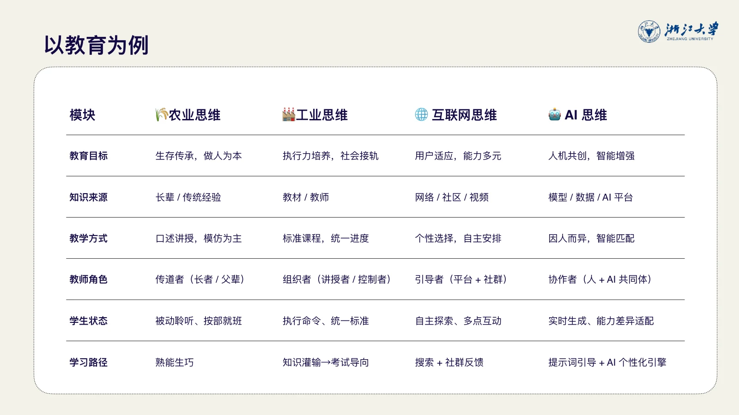This screenshot has height=415, width=739.
Task: Select the slide title 以教育为例
Action: pos(96,45)
